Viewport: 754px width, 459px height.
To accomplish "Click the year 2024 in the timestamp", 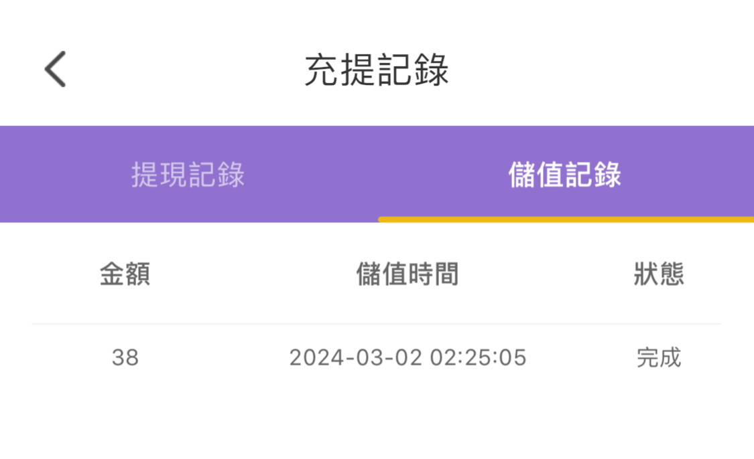I will (315, 358).
